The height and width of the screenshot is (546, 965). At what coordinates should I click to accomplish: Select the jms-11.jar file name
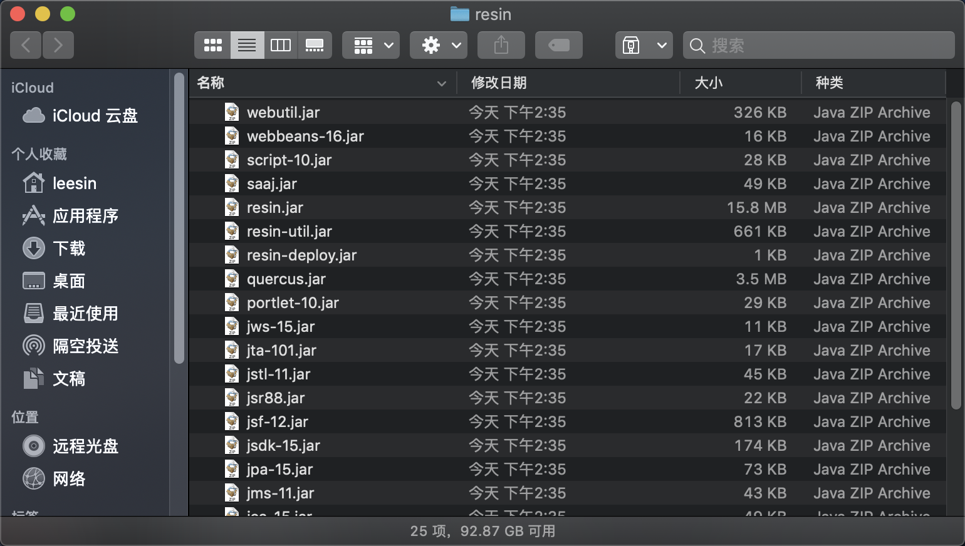click(x=280, y=493)
